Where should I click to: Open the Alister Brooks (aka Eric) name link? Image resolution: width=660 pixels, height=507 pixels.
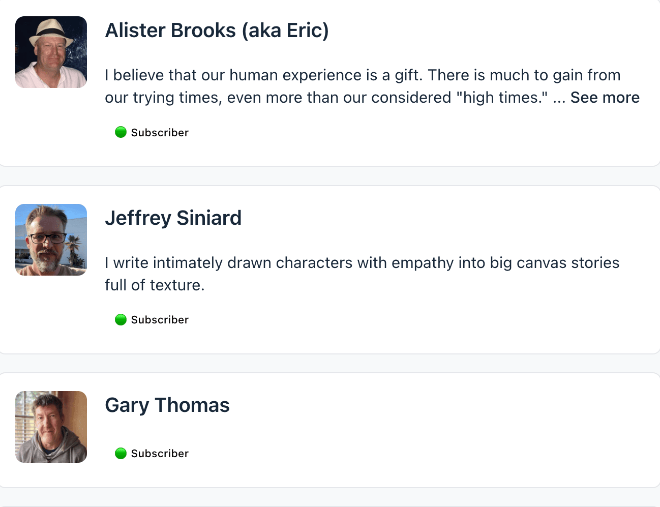pyautogui.click(x=217, y=31)
